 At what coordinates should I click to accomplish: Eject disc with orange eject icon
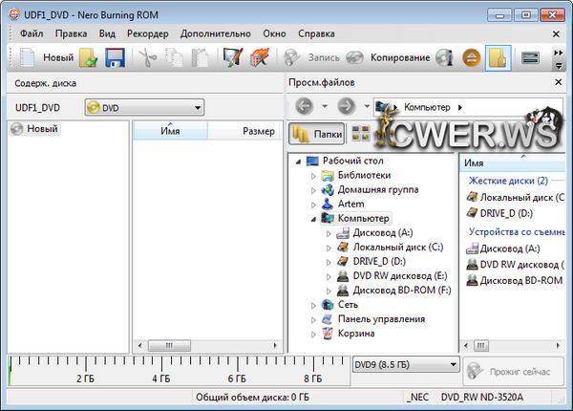click(x=471, y=57)
